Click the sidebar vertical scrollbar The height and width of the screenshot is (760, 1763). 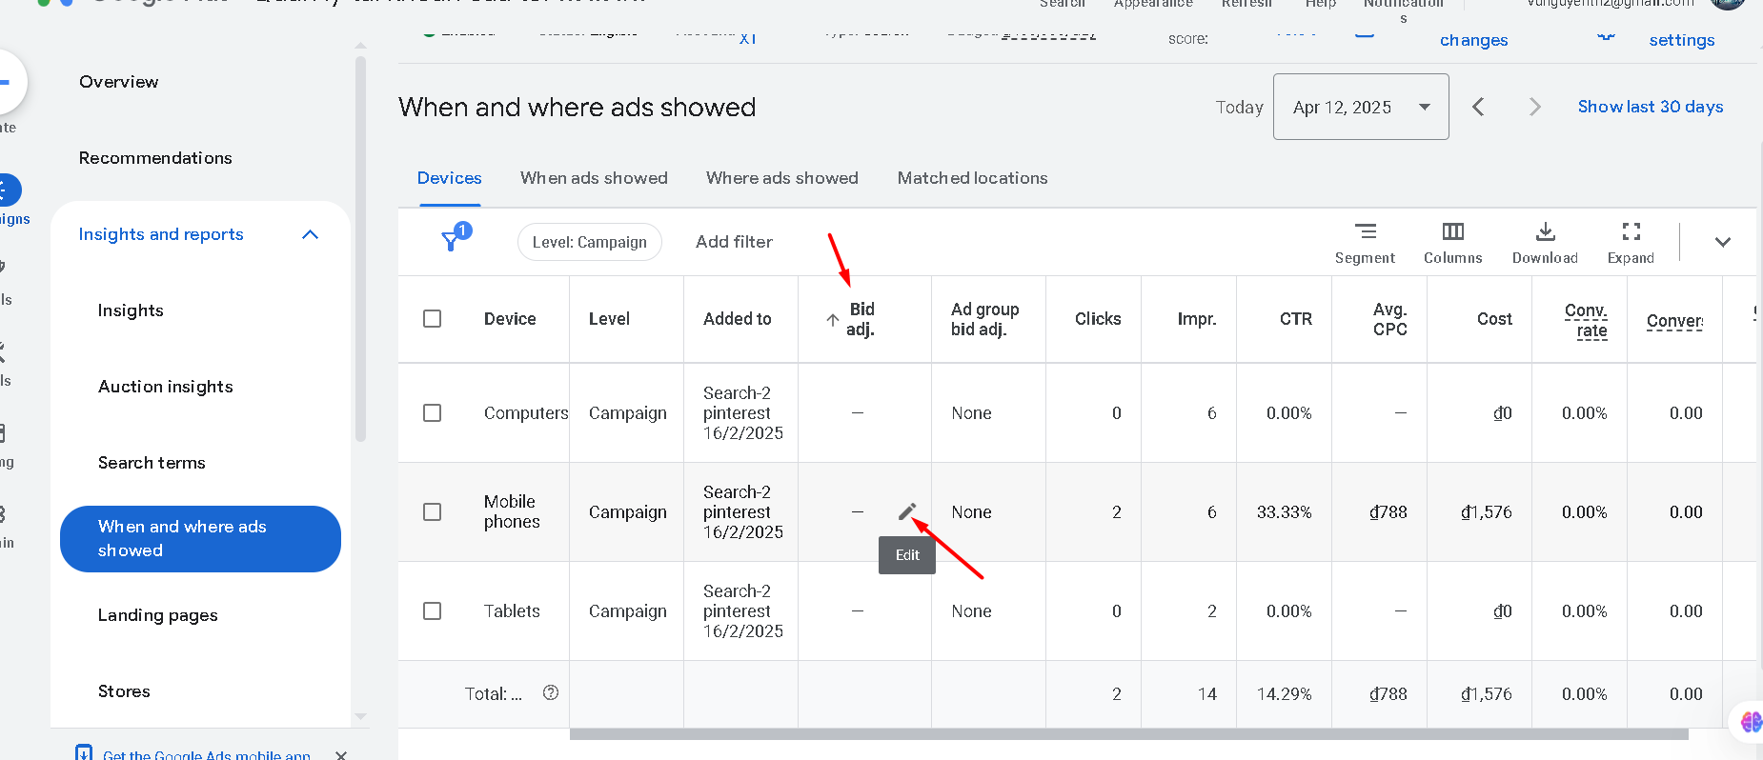(x=360, y=250)
